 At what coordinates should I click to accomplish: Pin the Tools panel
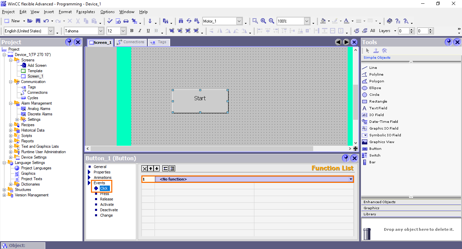448,42
